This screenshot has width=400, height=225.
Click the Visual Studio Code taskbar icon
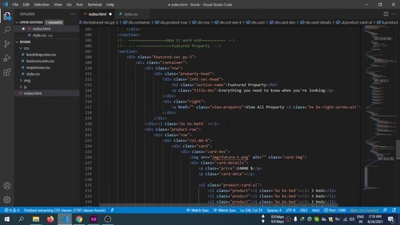tap(65, 219)
